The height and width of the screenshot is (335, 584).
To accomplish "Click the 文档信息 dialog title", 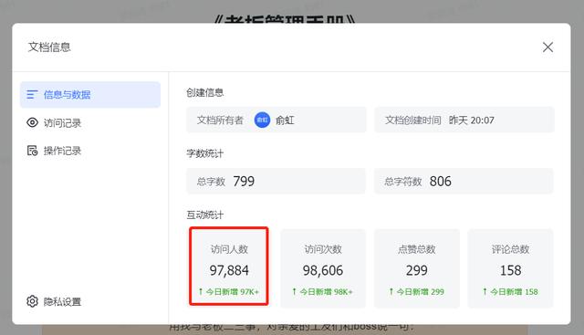I will point(49,47).
